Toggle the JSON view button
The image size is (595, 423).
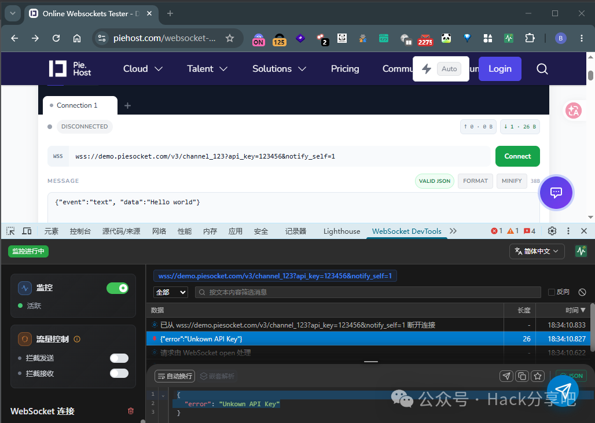(571, 376)
